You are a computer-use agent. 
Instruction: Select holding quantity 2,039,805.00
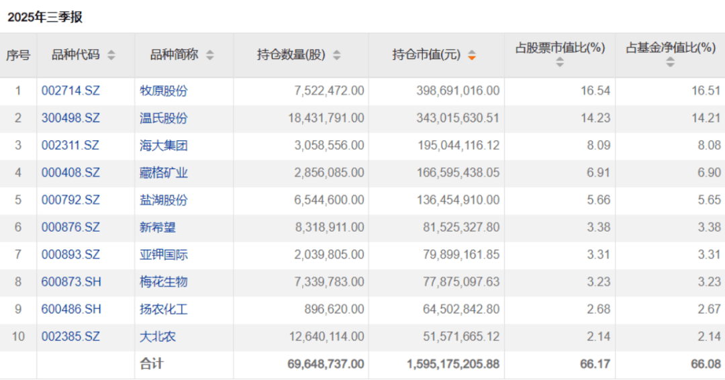click(329, 254)
